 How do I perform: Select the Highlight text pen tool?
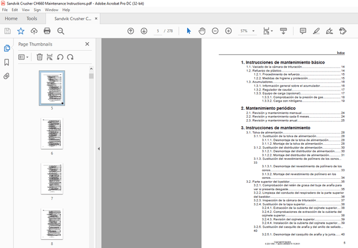click(x=316, y=31)
